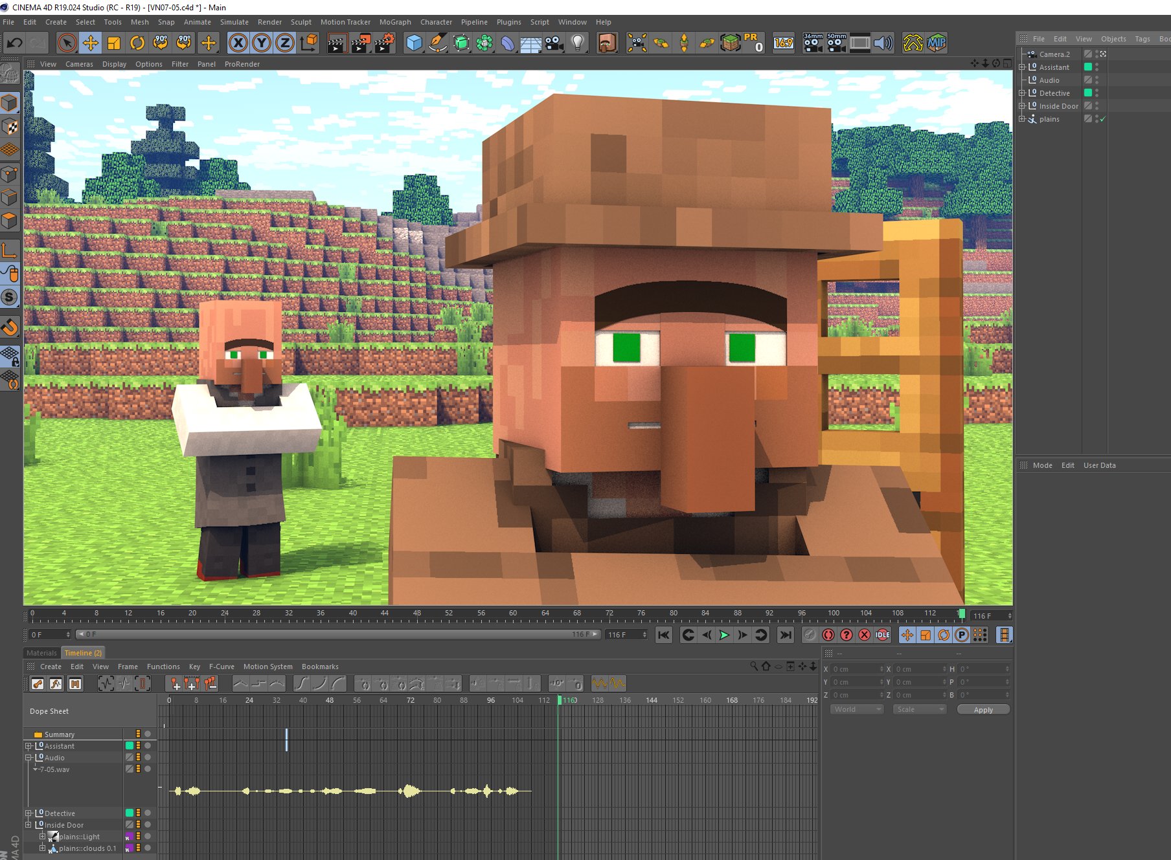The image size is (1171, 860).
Task: Click the 16:9 aspect ratio icon
Action: point(784,43)
